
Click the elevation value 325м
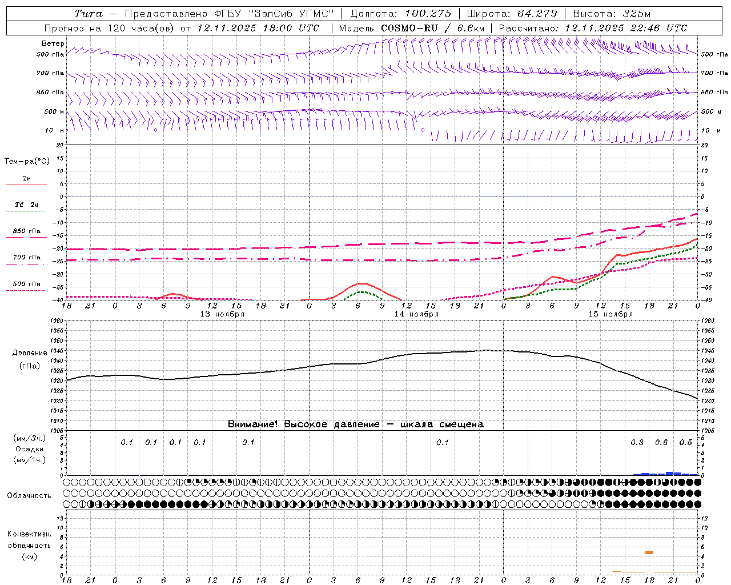coord(637,14)
